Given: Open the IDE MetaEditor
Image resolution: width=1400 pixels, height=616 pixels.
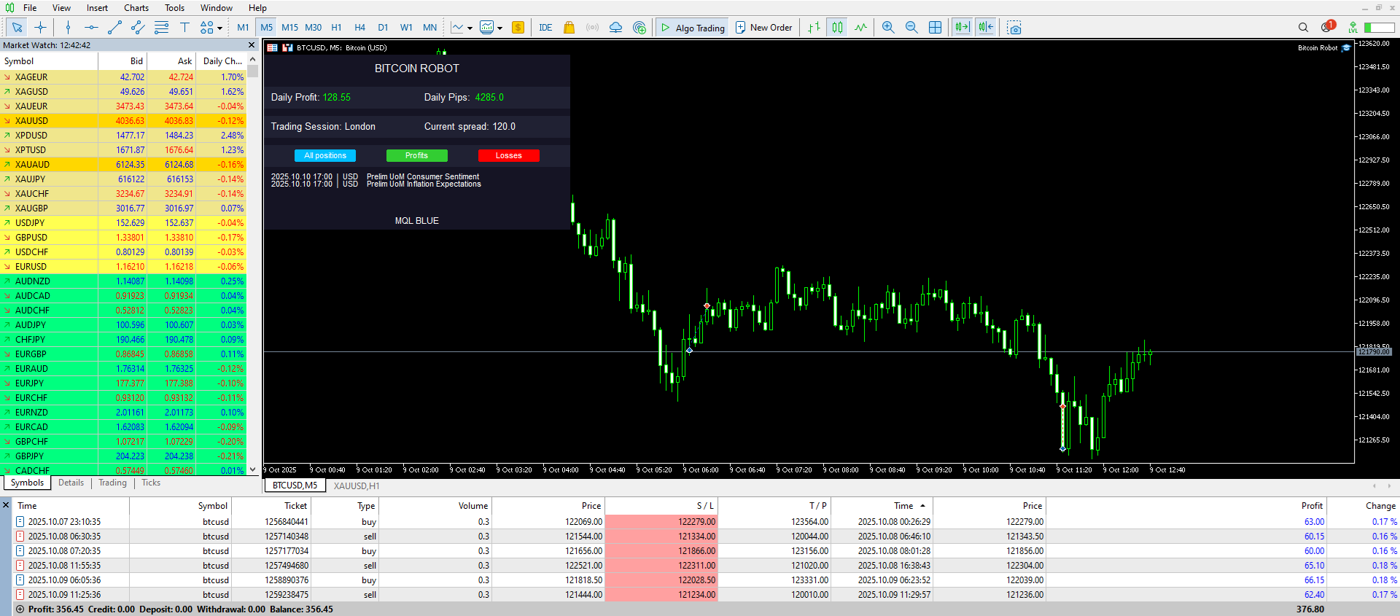Looking at the screenshot, I should click(x=545, y=28).
